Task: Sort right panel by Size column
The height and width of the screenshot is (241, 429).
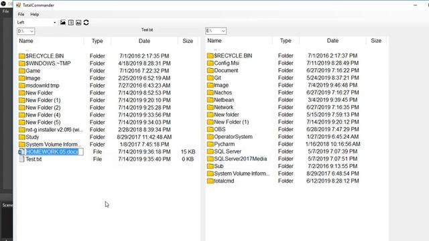Action: 376,41
